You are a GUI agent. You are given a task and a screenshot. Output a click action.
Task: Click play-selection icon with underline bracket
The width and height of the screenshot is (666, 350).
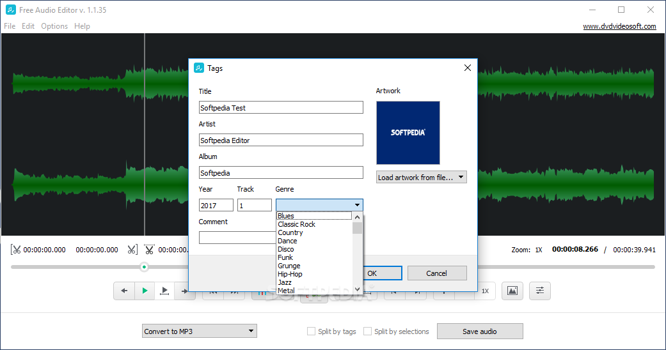[x=164, y=291]
